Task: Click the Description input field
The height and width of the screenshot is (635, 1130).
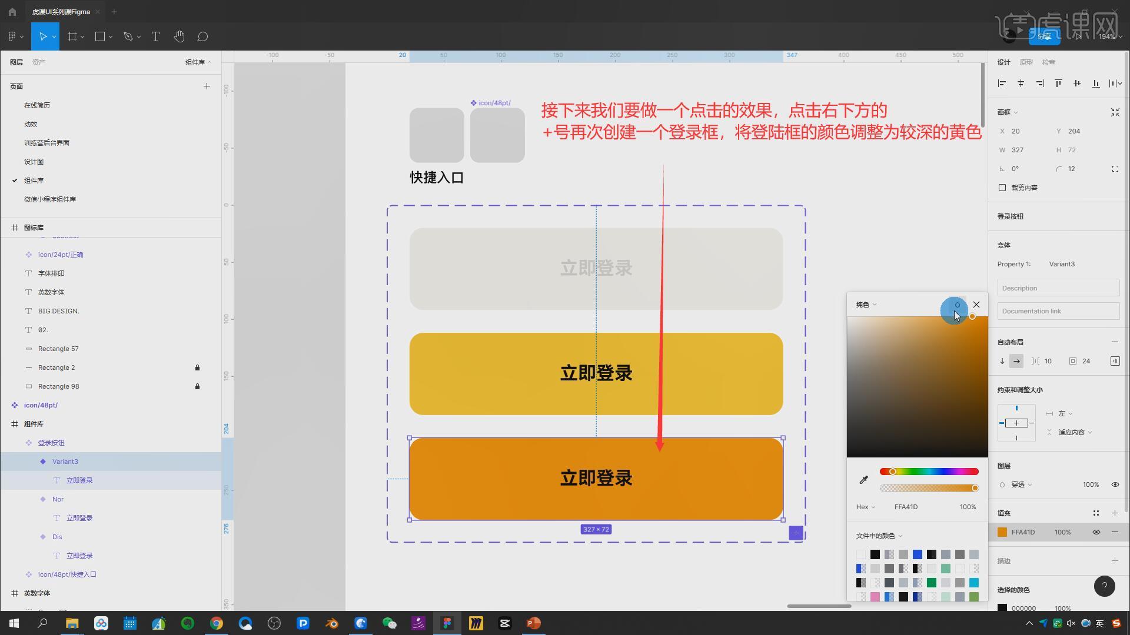Action: (x=1058, y=288)
